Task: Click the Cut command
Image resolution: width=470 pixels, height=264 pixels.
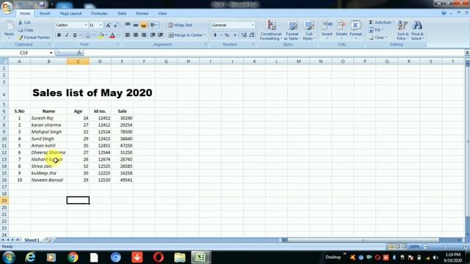Action: (x=24, y=23)
